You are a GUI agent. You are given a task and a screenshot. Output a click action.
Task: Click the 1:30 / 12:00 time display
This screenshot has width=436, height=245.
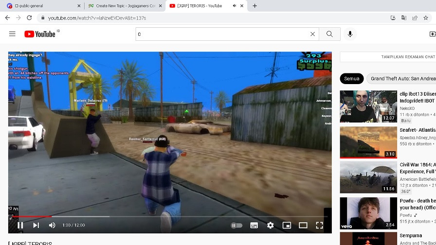tap(73, 225)
